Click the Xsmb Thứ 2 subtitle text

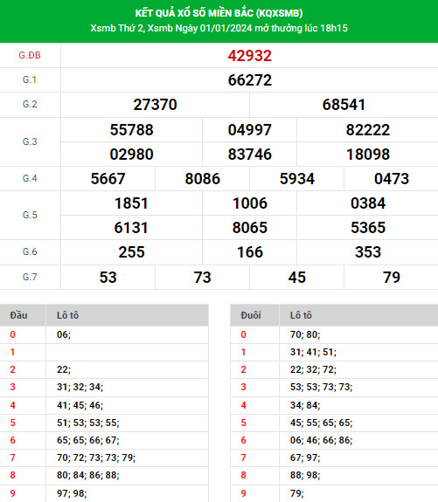(219, 28)
